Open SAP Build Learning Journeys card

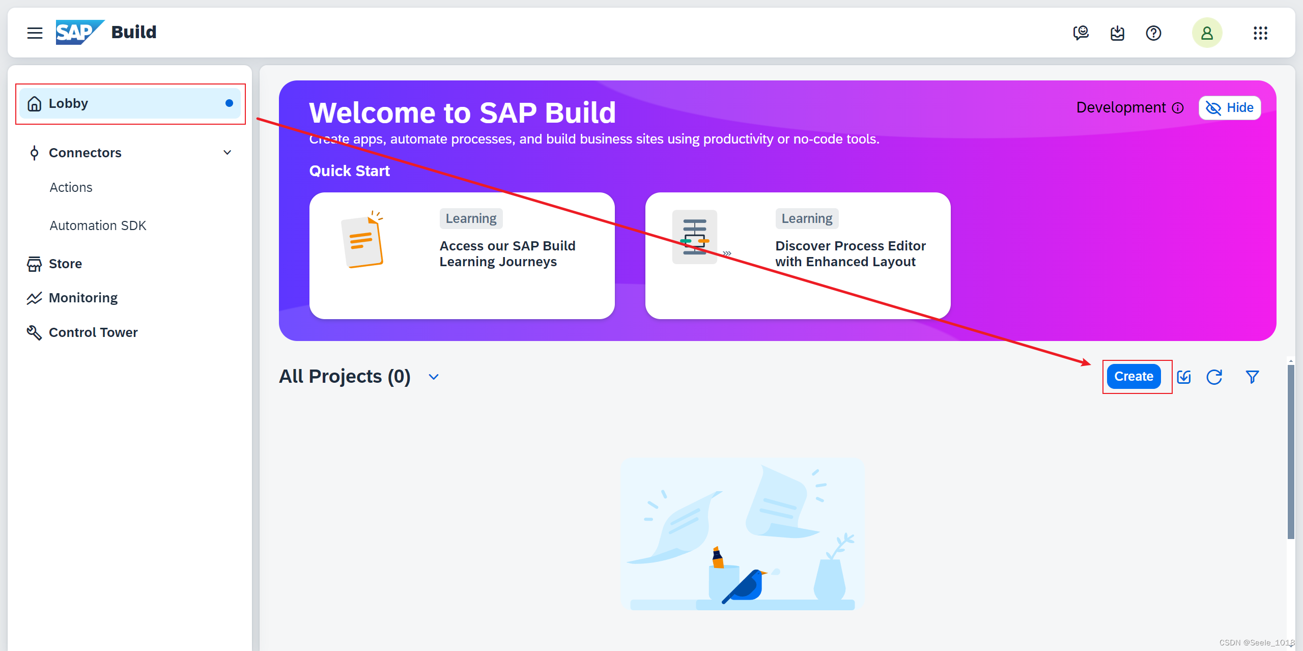(x=462, y=256)
